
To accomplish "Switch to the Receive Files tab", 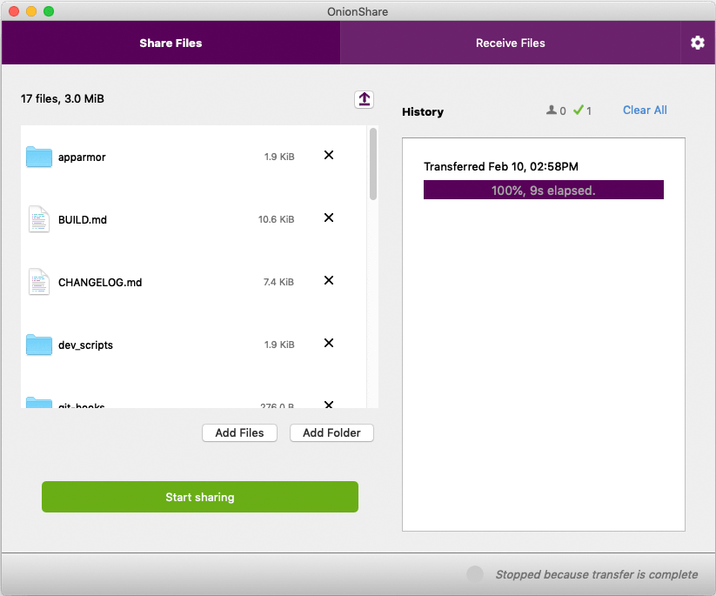I will coord(510,43).
